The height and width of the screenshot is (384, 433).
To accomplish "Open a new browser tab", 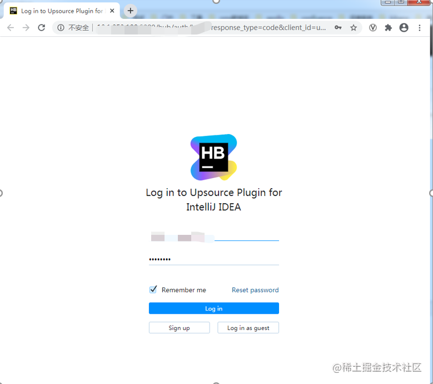I will point(130,11).
